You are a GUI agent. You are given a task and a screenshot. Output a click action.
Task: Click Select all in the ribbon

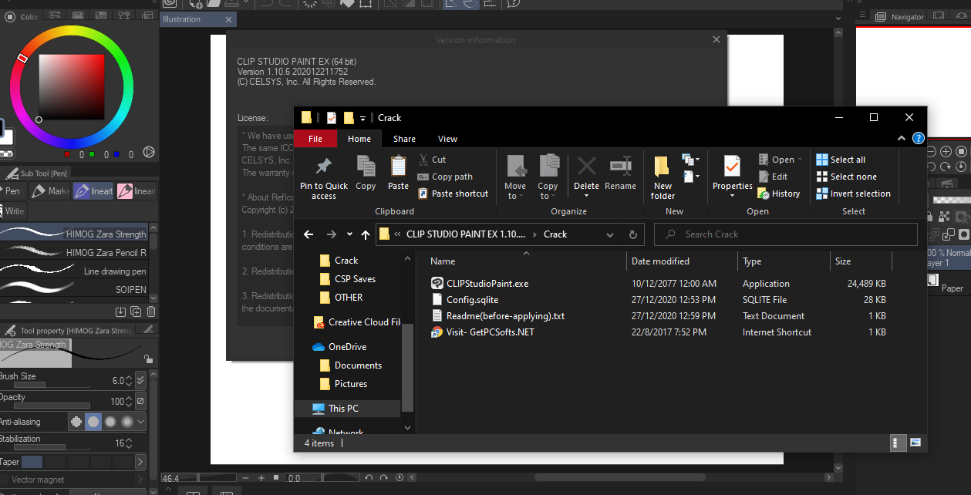(x=841, y=160)
